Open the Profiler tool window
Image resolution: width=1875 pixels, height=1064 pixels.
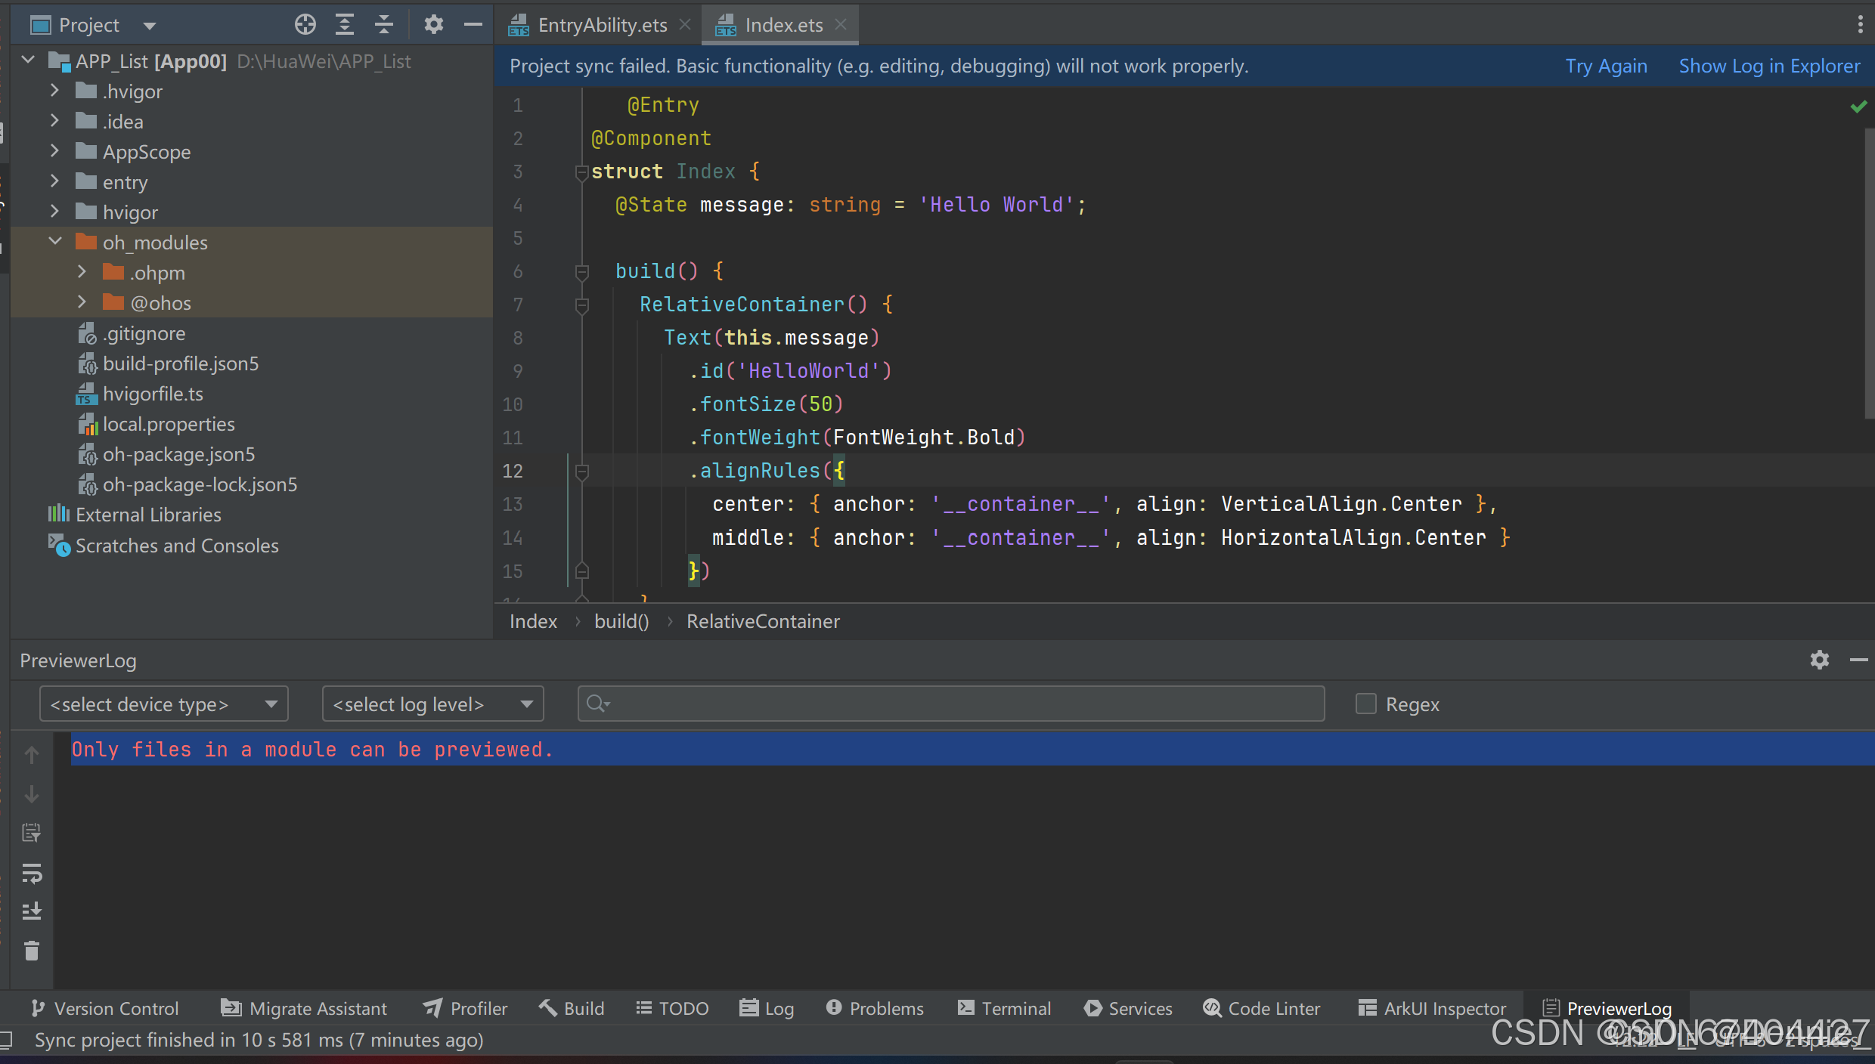463,1008
